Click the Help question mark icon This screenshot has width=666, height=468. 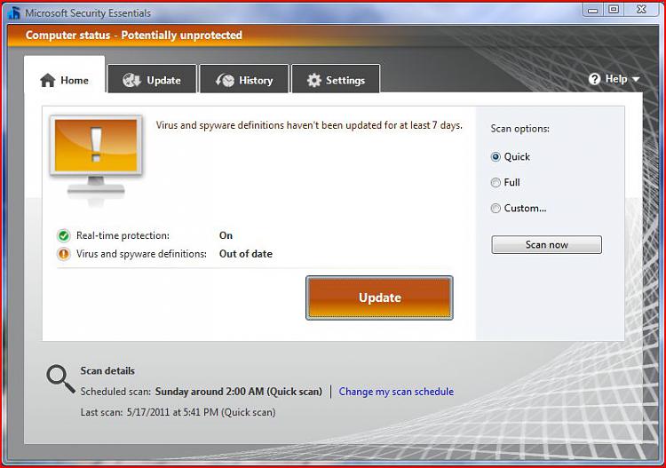point(595,79)
